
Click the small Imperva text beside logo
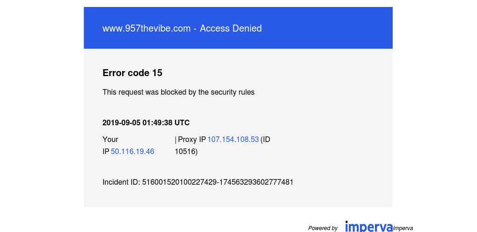[403, 228]
